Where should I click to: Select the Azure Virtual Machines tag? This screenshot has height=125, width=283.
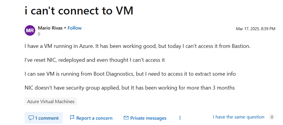click(x=51, y=101)
